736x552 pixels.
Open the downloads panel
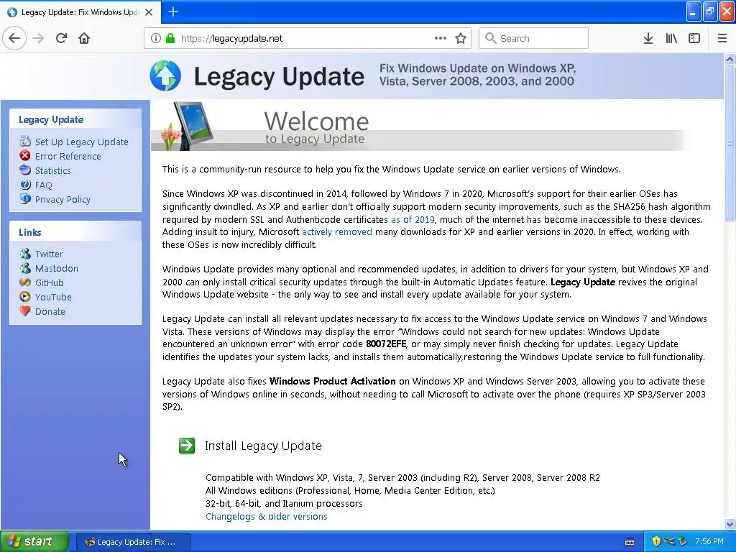pyautogui.click(x=648, y=38)
